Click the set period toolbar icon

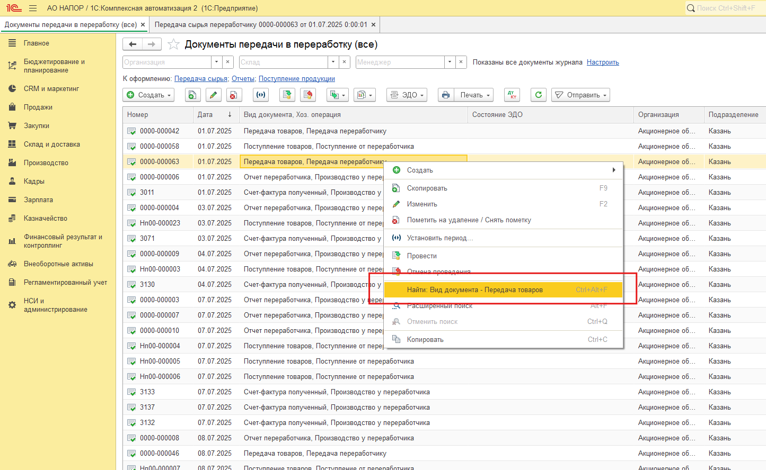(x=261, y=95)
